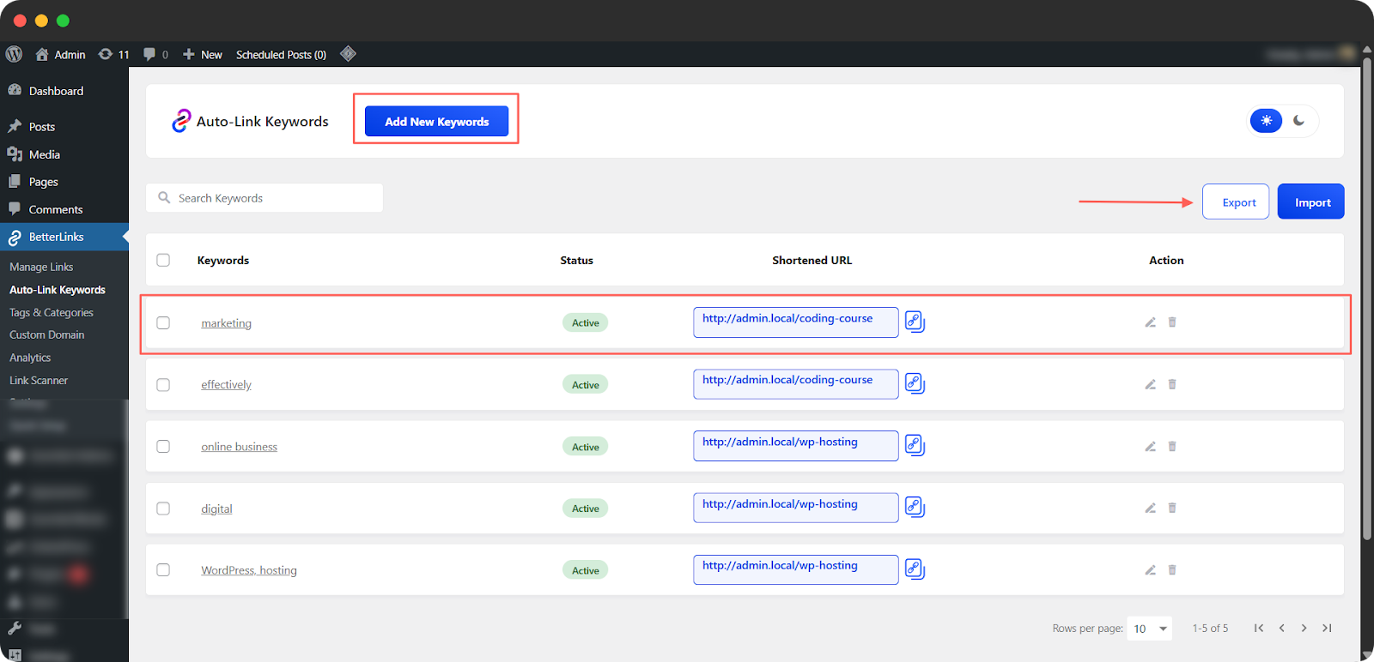Viewport: 1374px width, 662px height.
Task: Click the Import button
Action: pos(1311,202)
